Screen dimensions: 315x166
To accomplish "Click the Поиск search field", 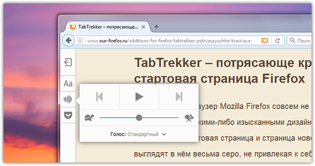I will (x=299, y=40).
